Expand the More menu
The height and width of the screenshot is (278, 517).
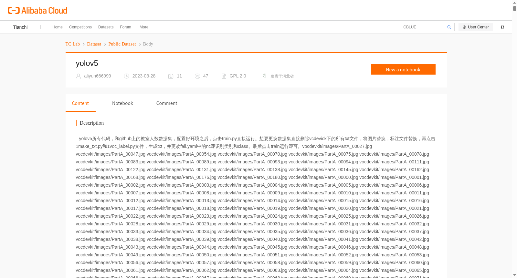(144, 27)
